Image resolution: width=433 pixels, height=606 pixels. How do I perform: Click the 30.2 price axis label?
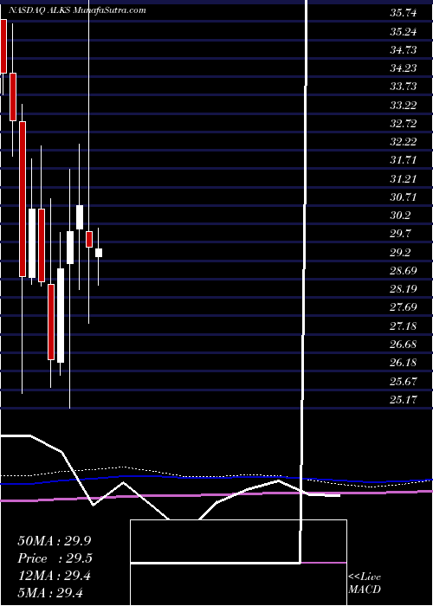click(x=401, y=216)
